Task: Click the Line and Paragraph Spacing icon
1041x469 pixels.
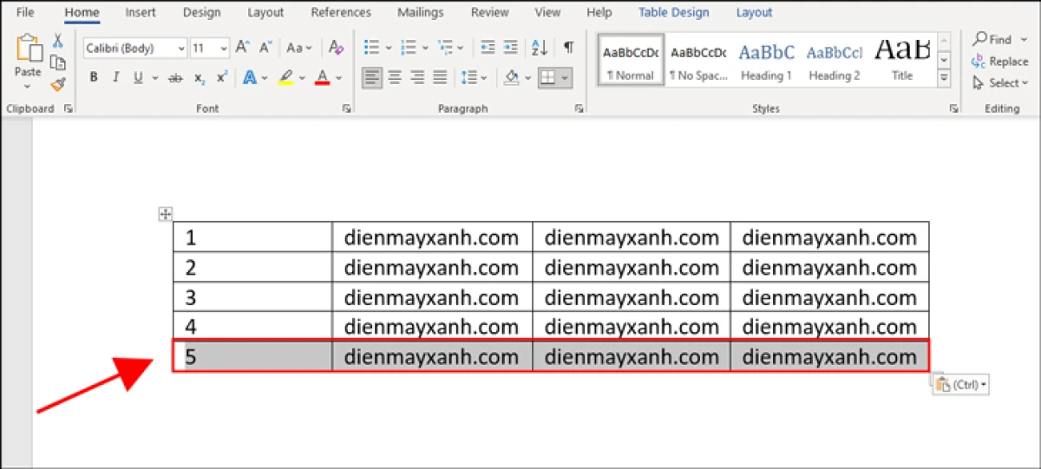Action: pos(469,78)
